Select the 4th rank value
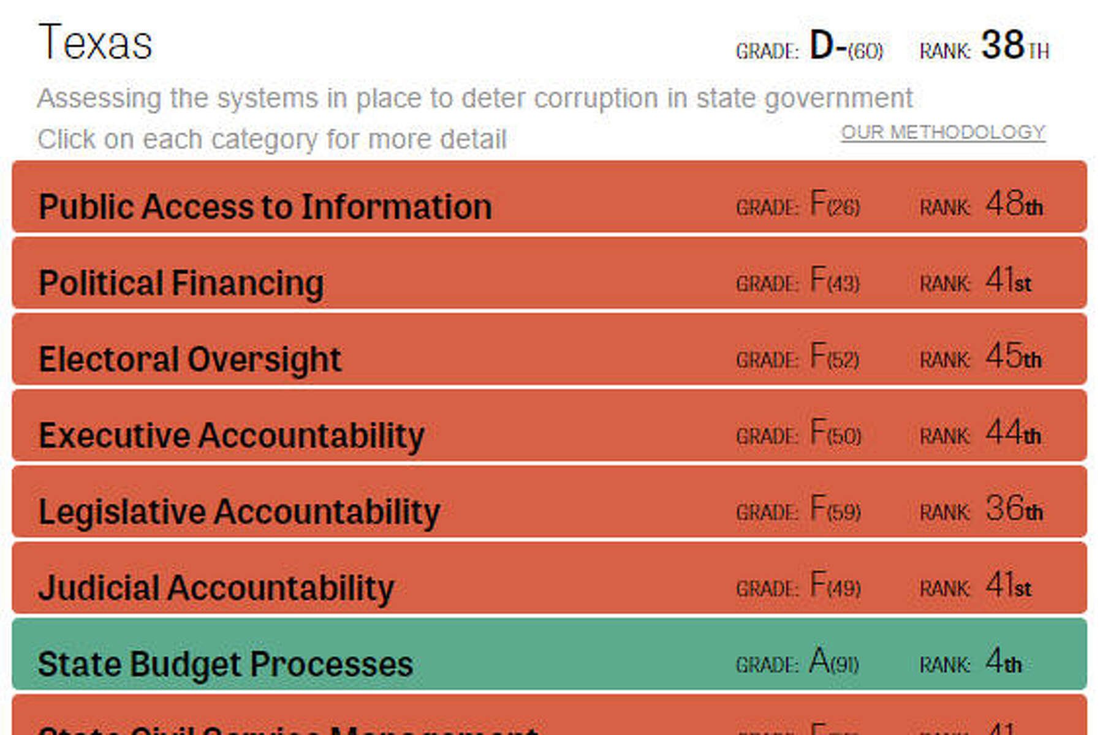Screen dimensions: 1103x735 tap(1003, 661)
